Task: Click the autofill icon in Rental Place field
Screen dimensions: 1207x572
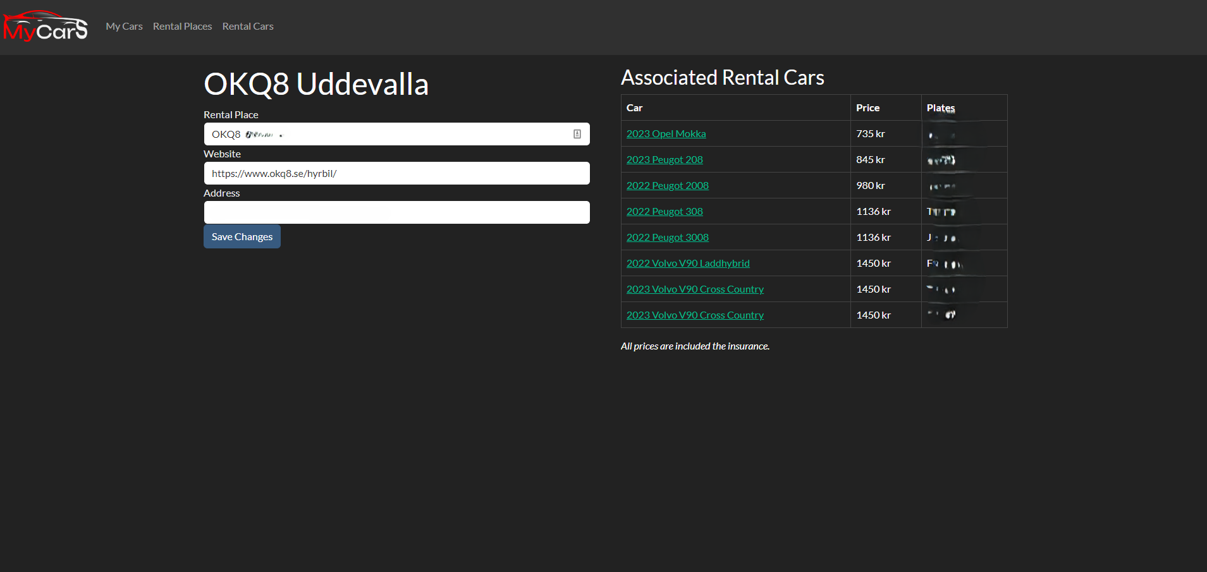Action: pos(577,134)
